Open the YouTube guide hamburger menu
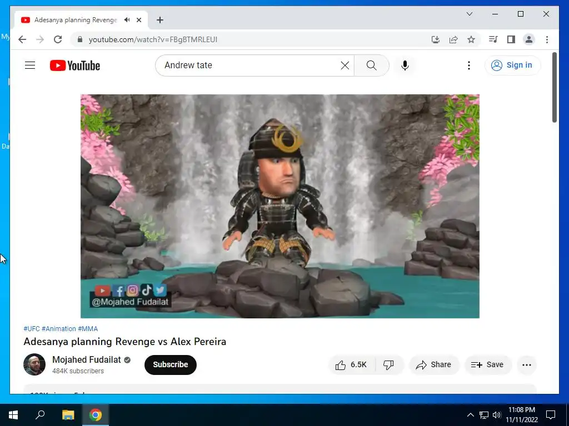The width and height of the screenshot is (569, 426). [30, 65]
